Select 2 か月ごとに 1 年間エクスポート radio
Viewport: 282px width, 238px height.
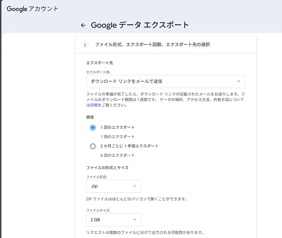[93, 146]
